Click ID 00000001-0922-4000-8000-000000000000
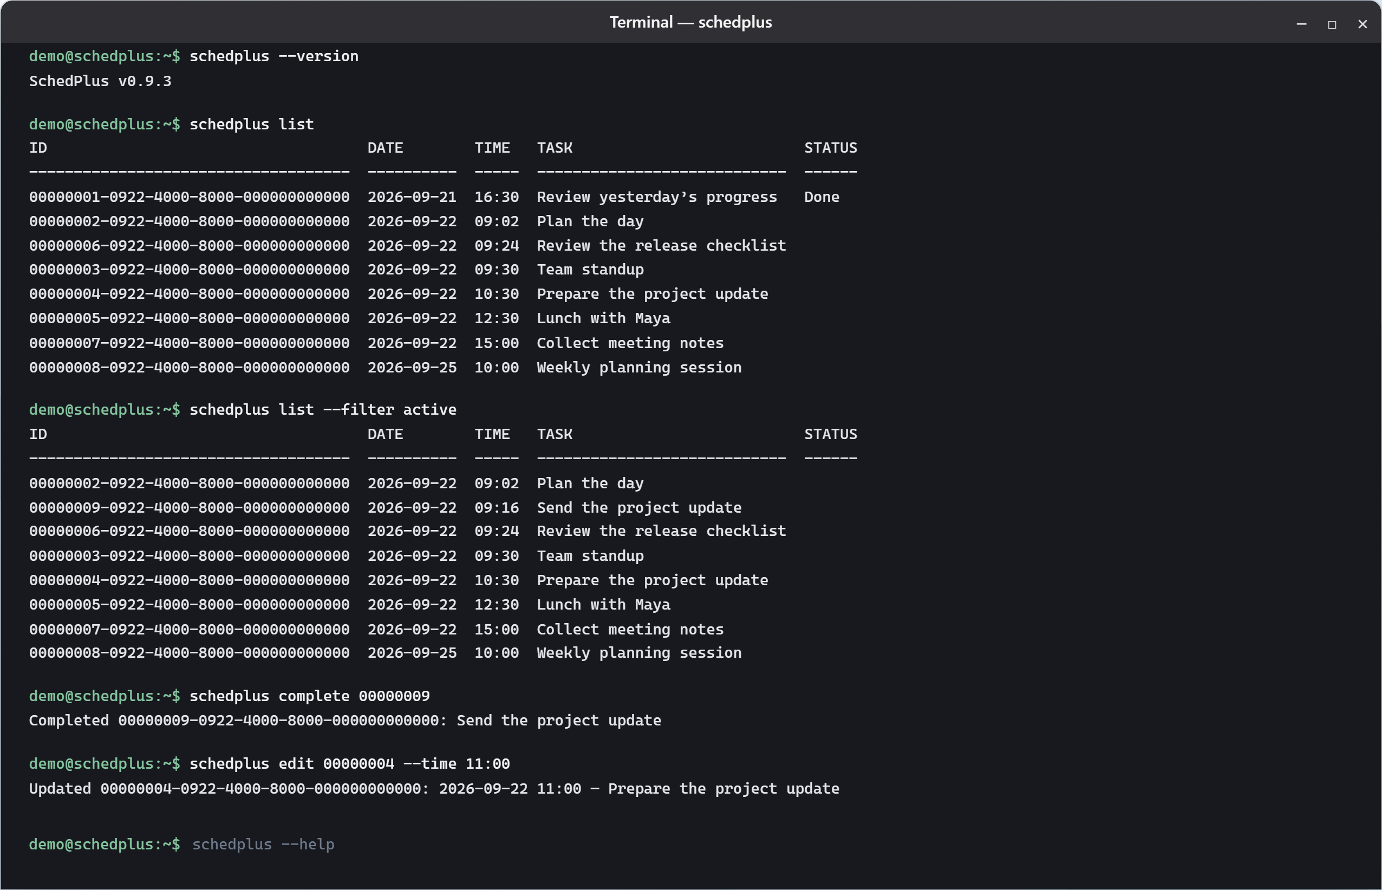The image size is (1382, 890). (x=190, y=197)
